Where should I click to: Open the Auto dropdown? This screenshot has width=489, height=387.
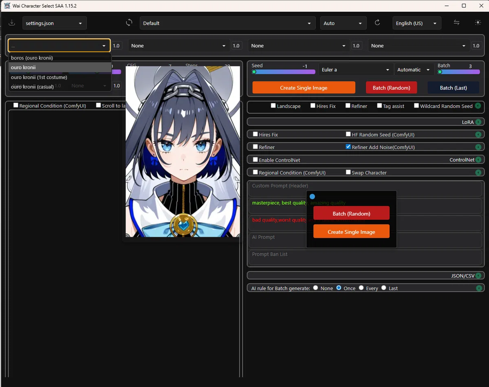tap(343, 23)
